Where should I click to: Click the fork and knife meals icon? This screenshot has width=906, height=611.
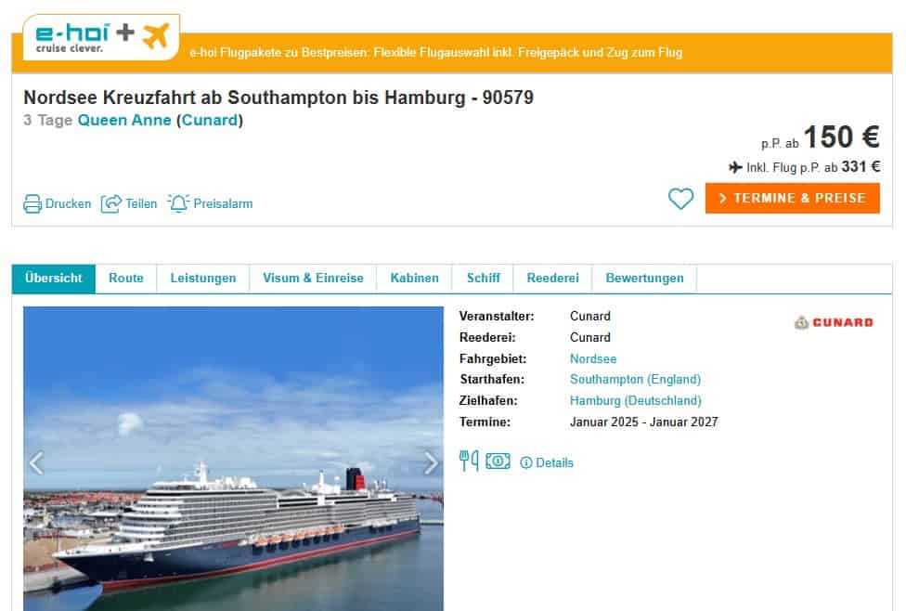click(x=469, y=461)
